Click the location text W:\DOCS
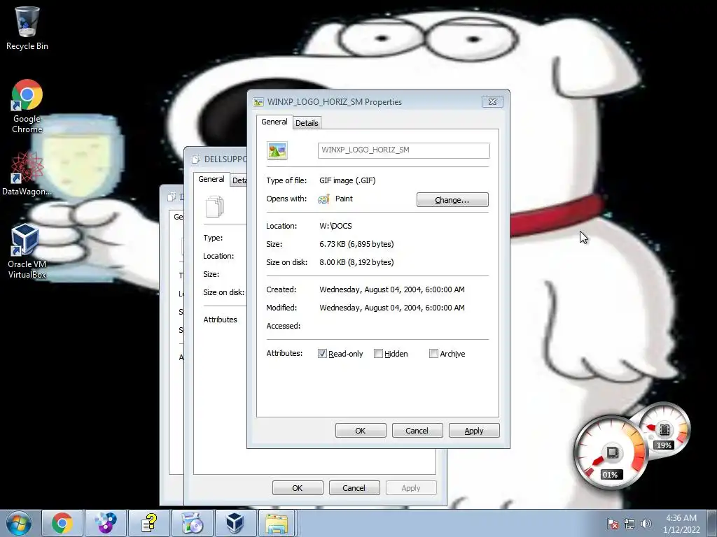The height and width of the screenshot is (537, 717). point(335,226)
